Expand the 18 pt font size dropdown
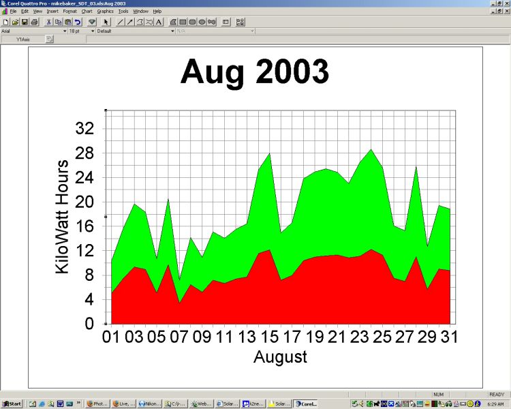The image size is (511, 409). pyautogui.click(x=92, y=31)
